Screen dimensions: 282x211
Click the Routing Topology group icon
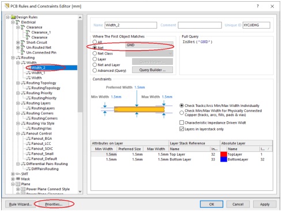tap(23, 83)
